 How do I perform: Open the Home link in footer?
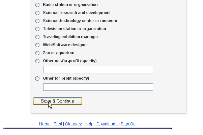click(45, 124)
